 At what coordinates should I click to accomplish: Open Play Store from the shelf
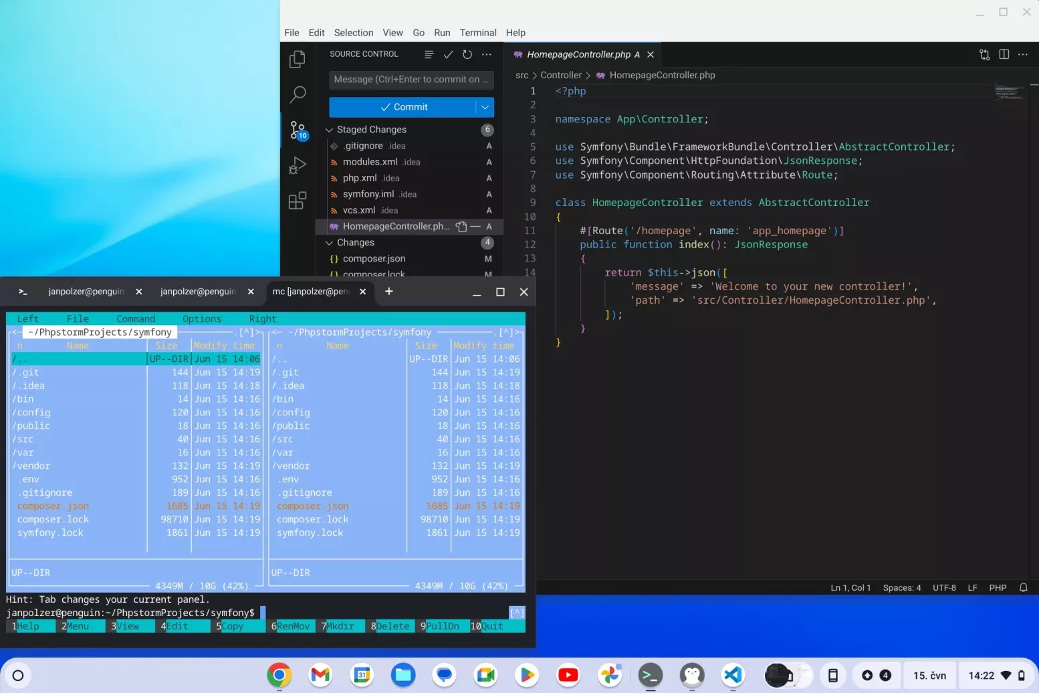527,675
